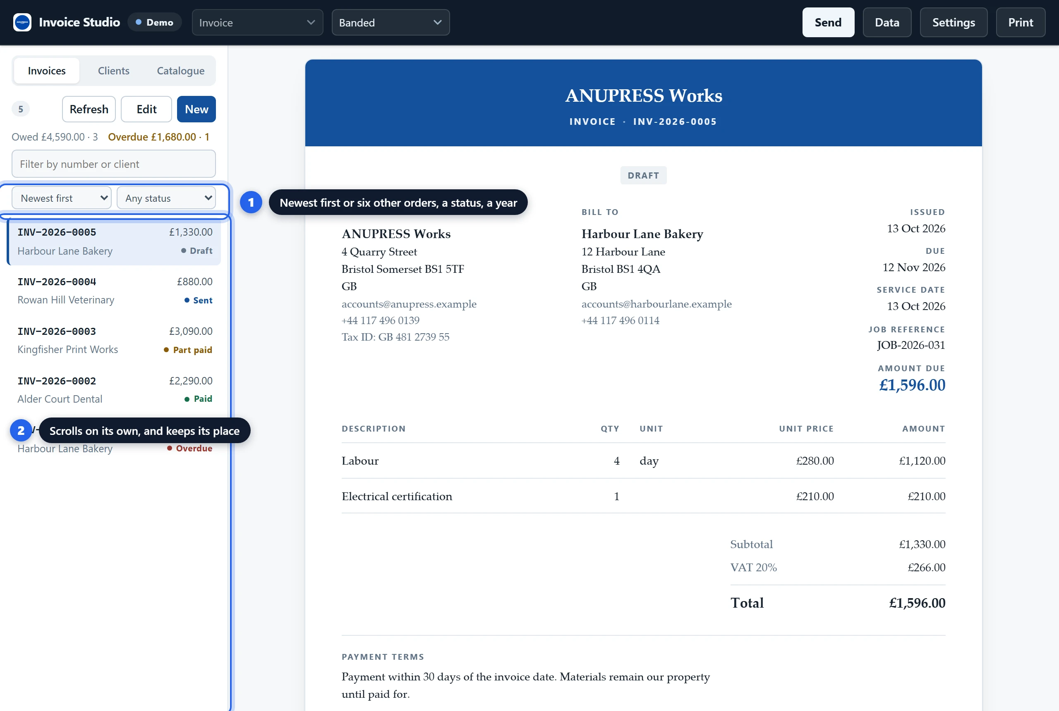Click the ANUPRESS Works header title
The image size is (1059, 711).
coord(643,95)
